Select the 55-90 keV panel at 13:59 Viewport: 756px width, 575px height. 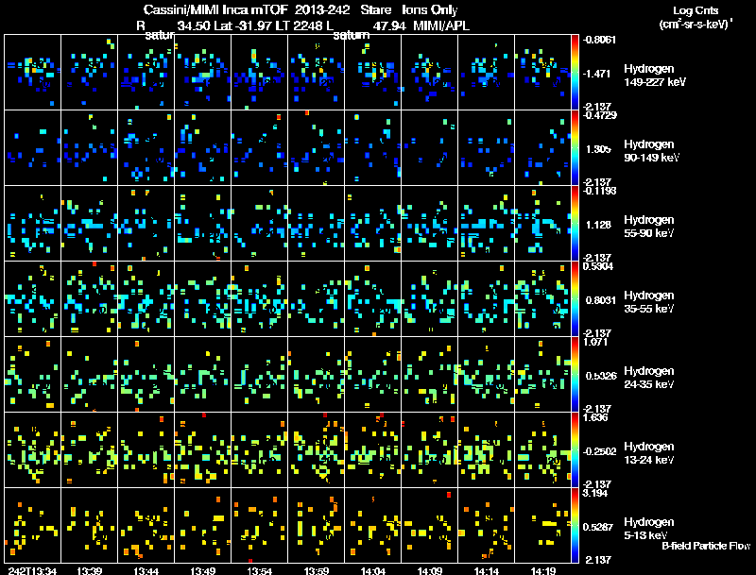click(317, 224)
